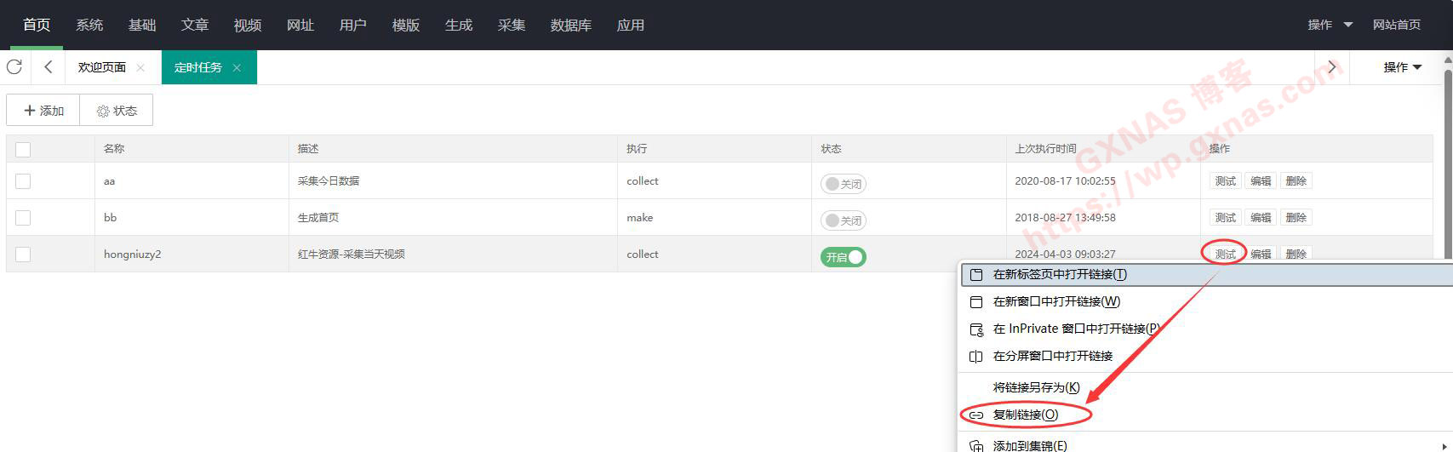The width and height of the screenshot is (1453, 452).
Task: Click the right tab scroll arrow
Action: 1332,67
